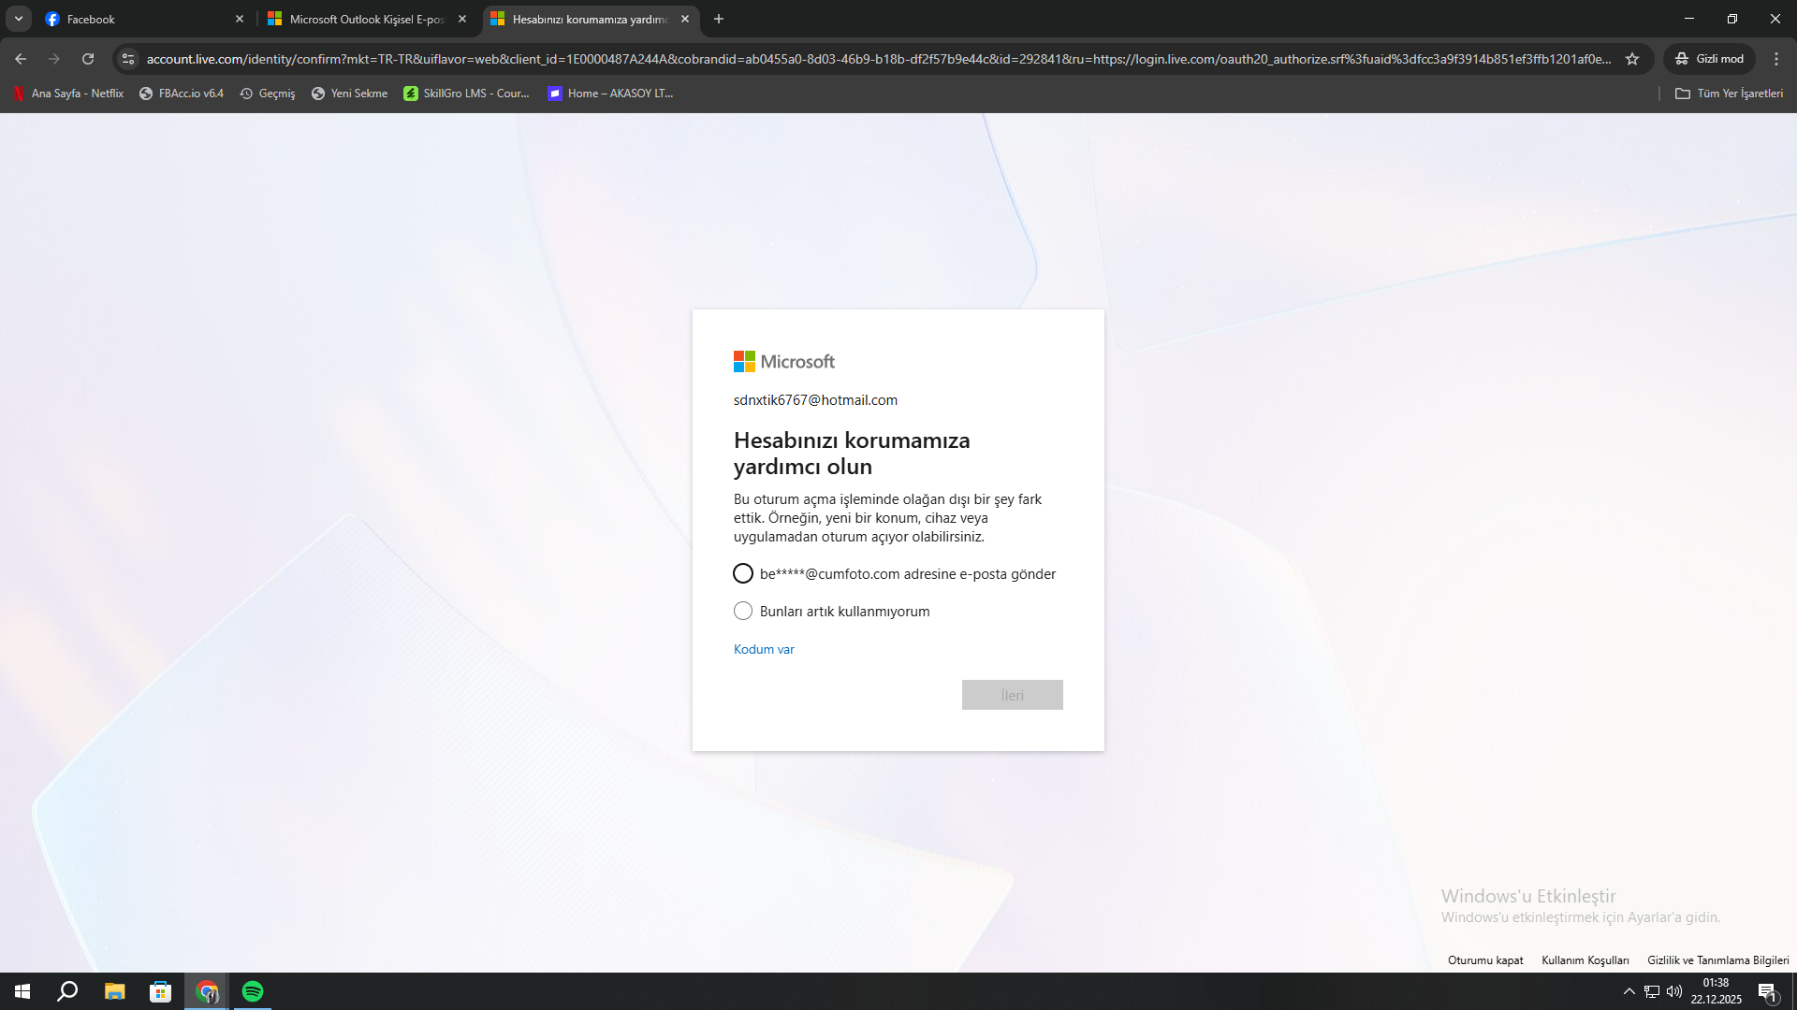Open the volume control tray icon
The width and height of the screenshot is (1797, 1010).
coord(1674,991)
